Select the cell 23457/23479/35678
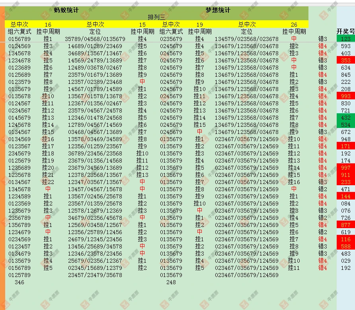The width and height of the screenshot is (355, 310). [95, 275]
